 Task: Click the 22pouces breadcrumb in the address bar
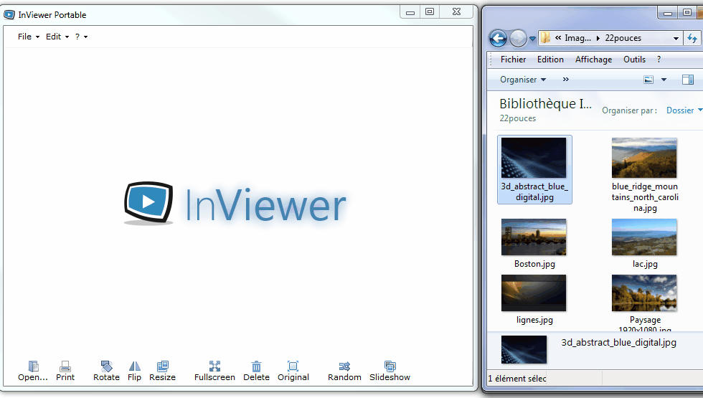[x=623, y=38]
